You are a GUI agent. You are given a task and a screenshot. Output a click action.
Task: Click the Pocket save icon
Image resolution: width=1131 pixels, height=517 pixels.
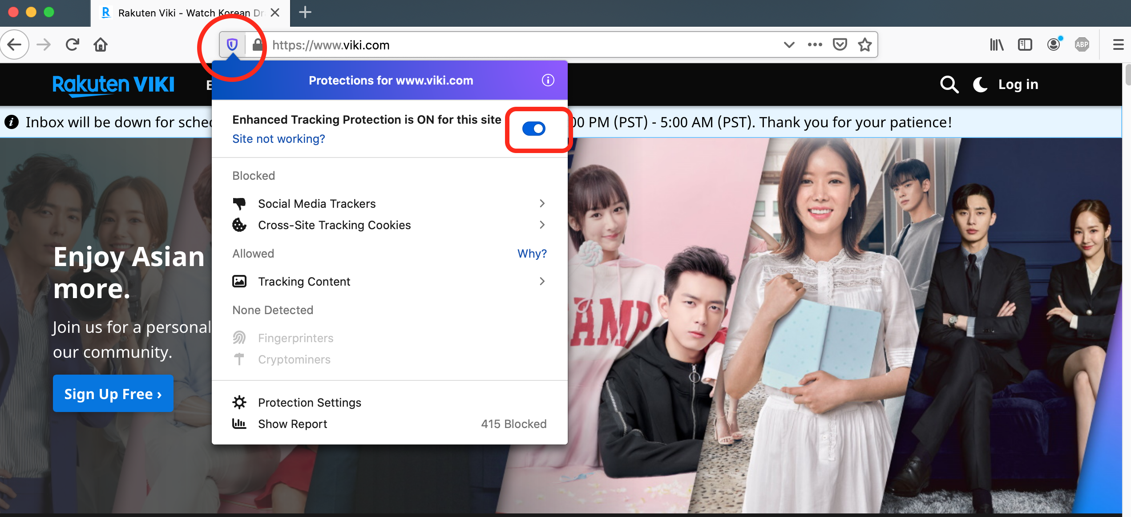point(840,44)
